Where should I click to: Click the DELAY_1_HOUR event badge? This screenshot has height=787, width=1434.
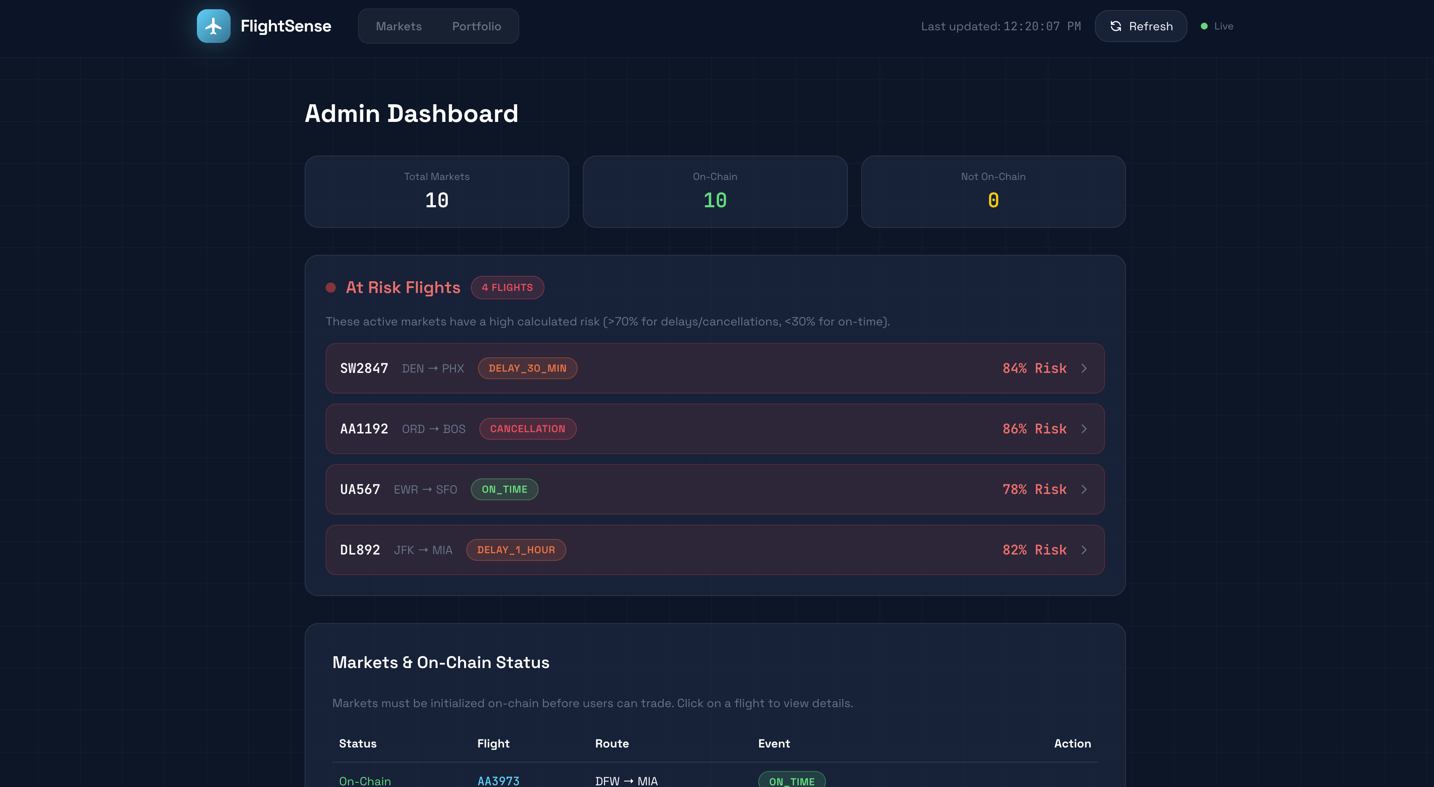point(515,550)
